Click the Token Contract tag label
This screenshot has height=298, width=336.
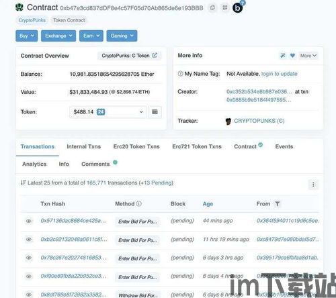pos(69,20)
